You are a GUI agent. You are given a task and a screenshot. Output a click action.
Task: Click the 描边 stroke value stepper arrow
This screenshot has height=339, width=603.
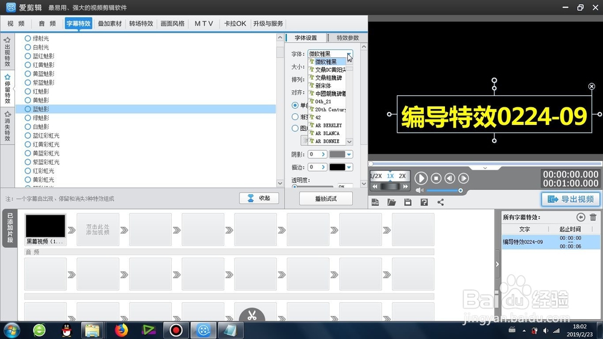[x=323, y=167]
